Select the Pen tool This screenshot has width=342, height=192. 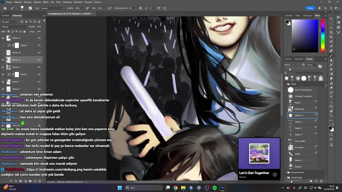point(331,93)
